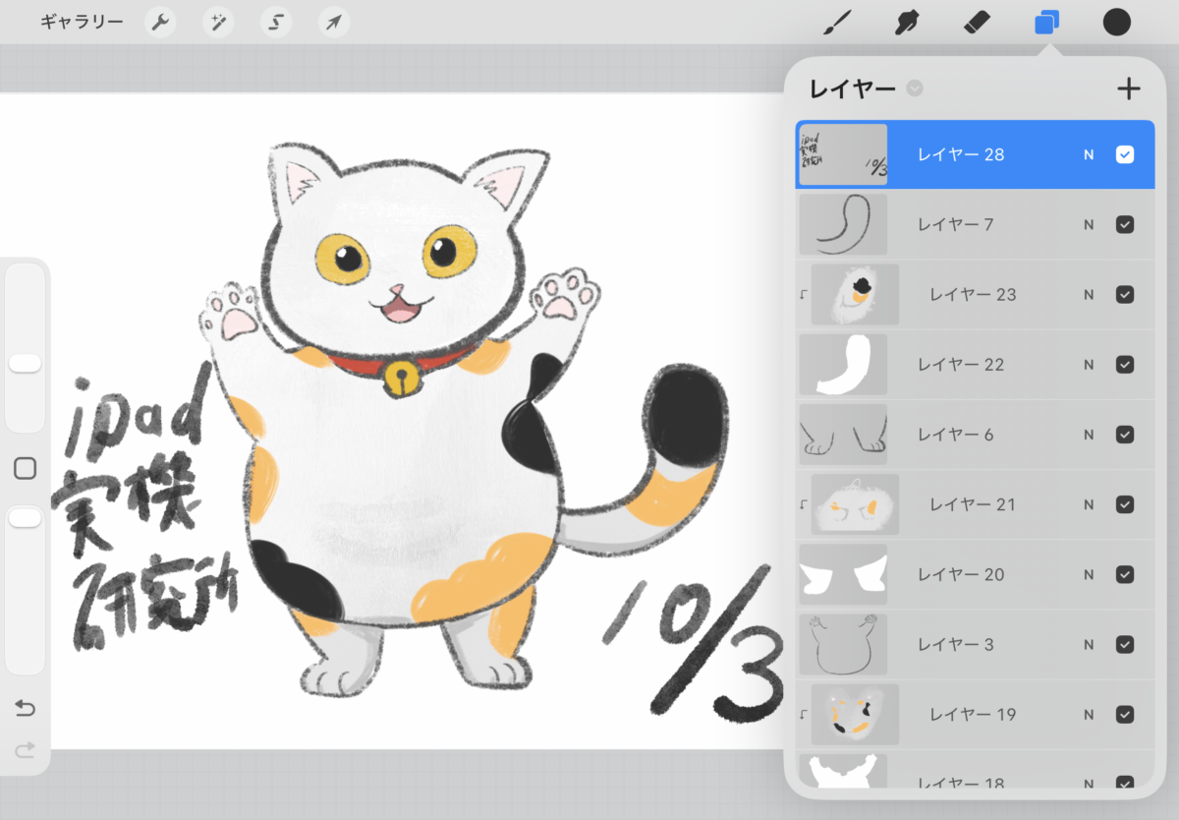Click the レイヤー 22 layer name
Image resolution: width=1179 pixels, height=820 pixels.
(x=961, y=364)
